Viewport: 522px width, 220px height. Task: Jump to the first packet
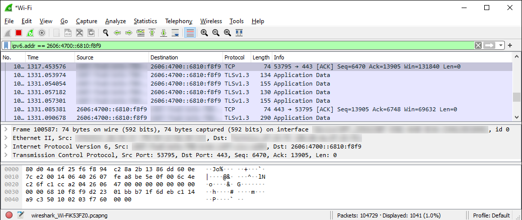(152, 33)
